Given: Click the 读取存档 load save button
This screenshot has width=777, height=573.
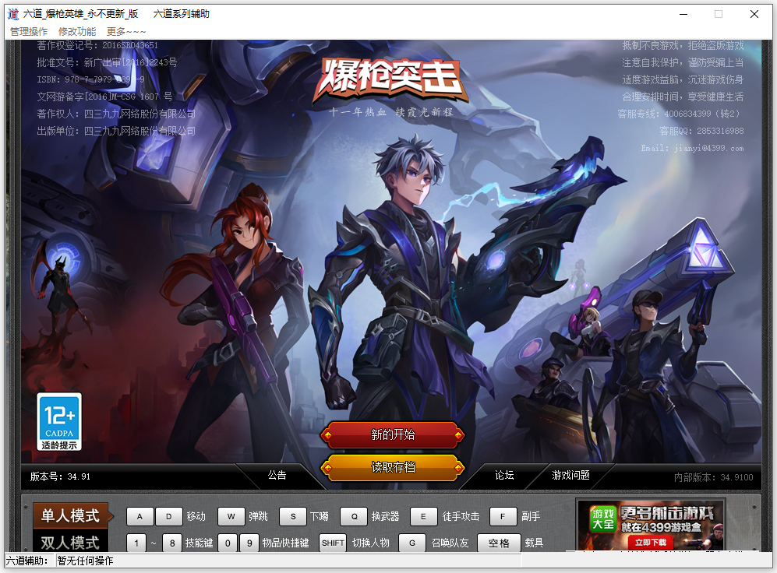Looking at the screenshot, I should pos(393,468).
